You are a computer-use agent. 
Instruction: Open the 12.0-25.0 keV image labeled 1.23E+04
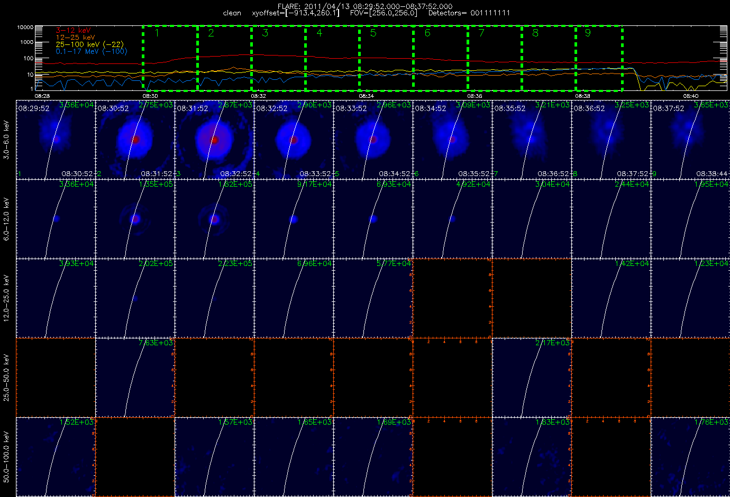pyautogui.click(x=690, y=298)
